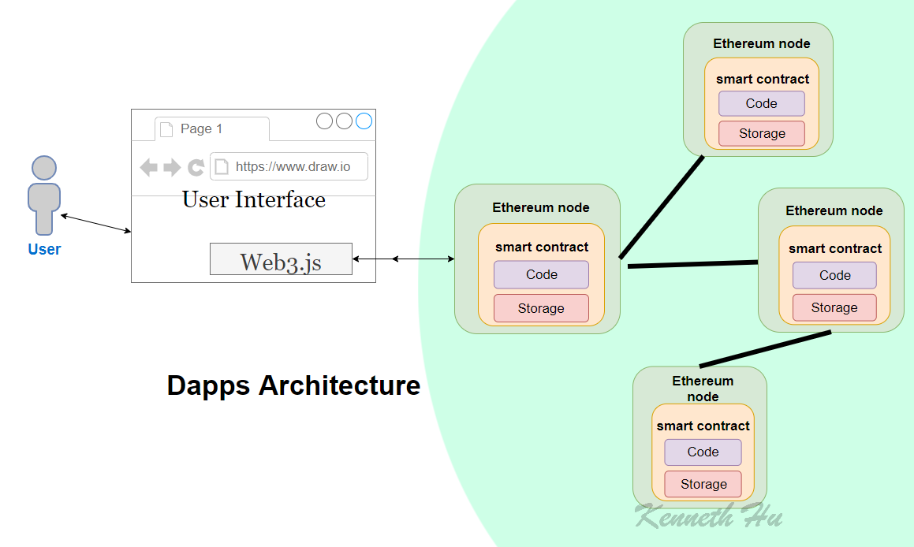Screen dimensions: 914x547
Task: Click the Kenneth Hu watermark signature
Action: [x=707, y=518]
